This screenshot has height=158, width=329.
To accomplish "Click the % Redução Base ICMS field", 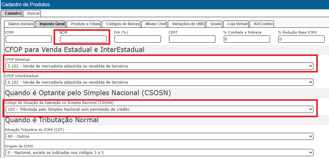I will click(301, 39).
